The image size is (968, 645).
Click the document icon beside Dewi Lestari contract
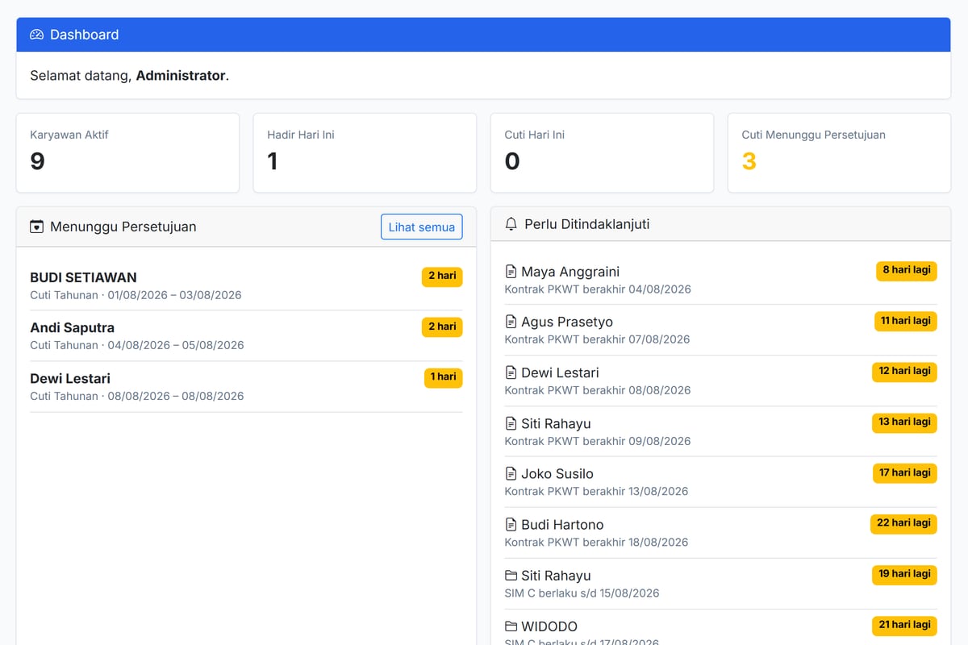coord(511,372)
